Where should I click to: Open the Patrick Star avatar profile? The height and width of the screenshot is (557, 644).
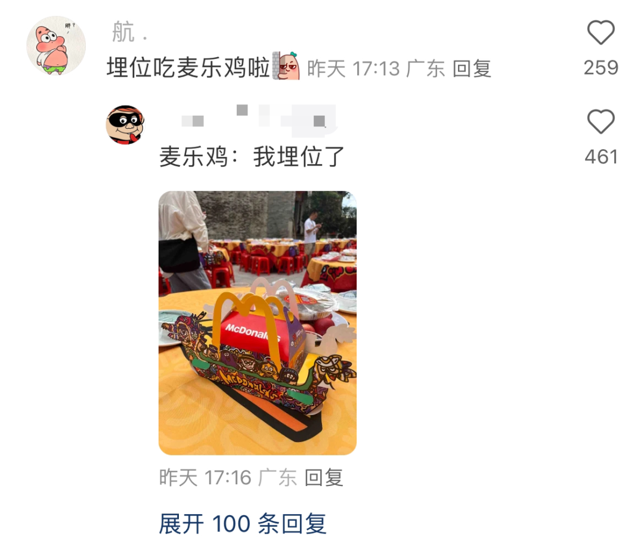[x=56, y=45]
